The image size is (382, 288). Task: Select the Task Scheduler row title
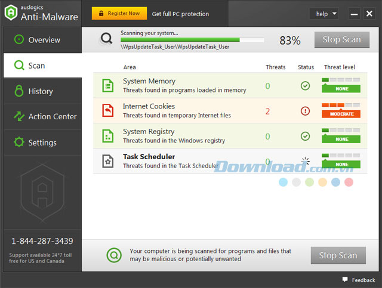149,157
